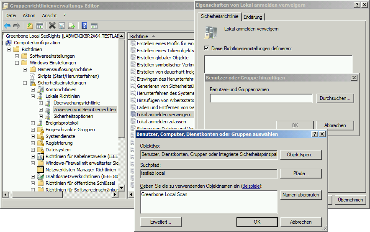Image resolution: width=370 pixels, height=232 pixels.
Task: Open the Aktion menu
Action: pyautogui.click(x=29, y=15)
